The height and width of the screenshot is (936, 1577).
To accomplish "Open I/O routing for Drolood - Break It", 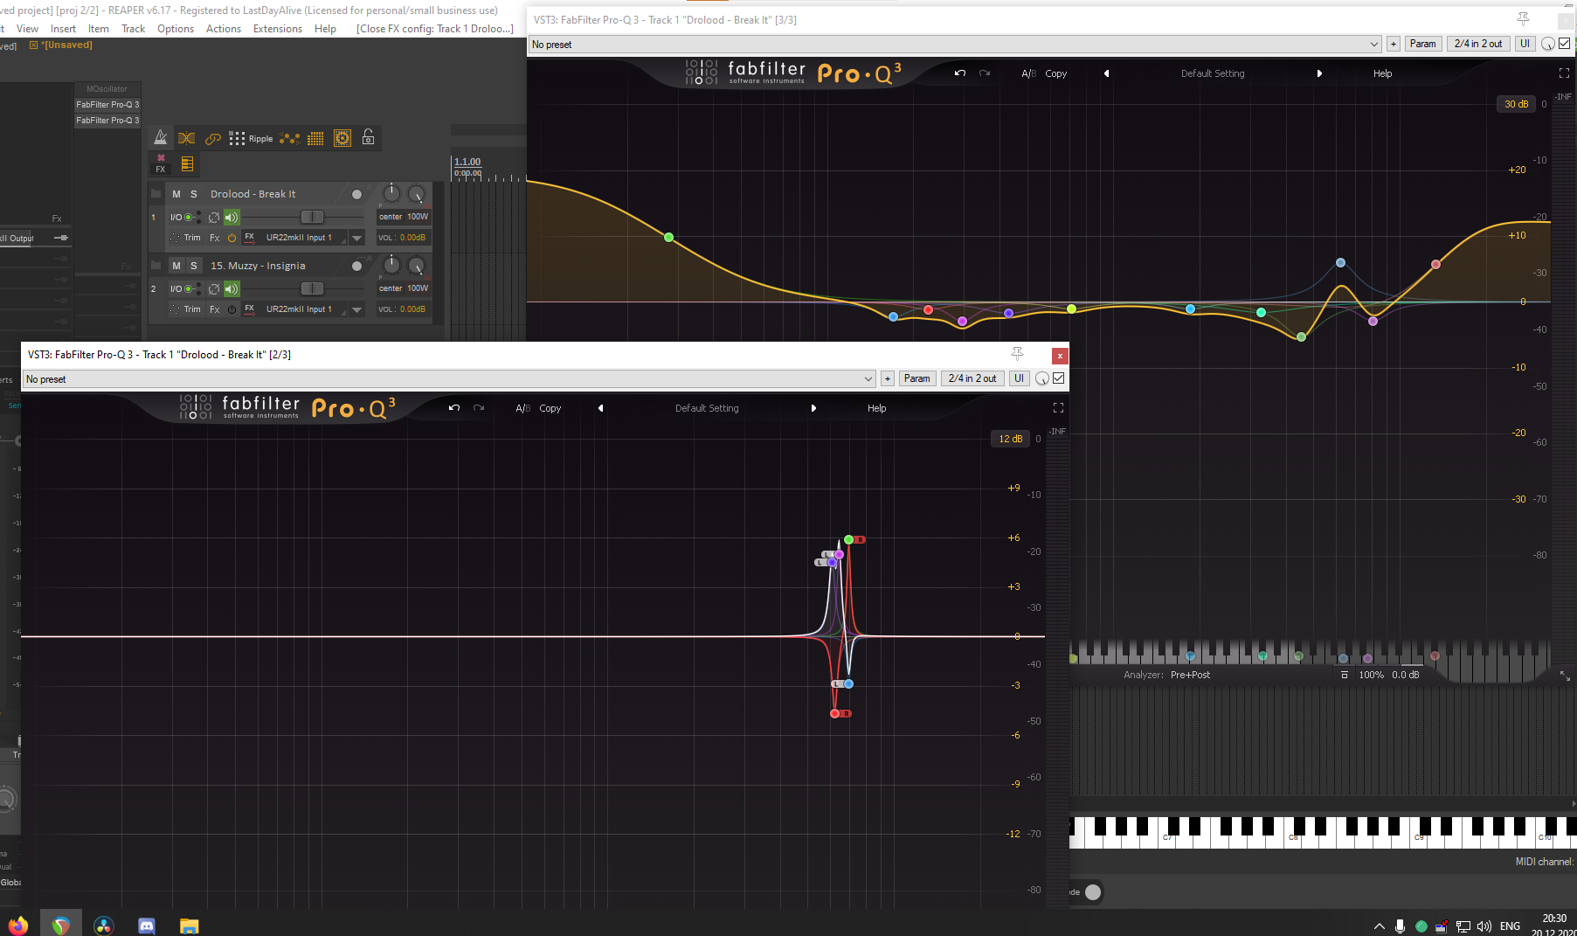I will click(185, 217).
